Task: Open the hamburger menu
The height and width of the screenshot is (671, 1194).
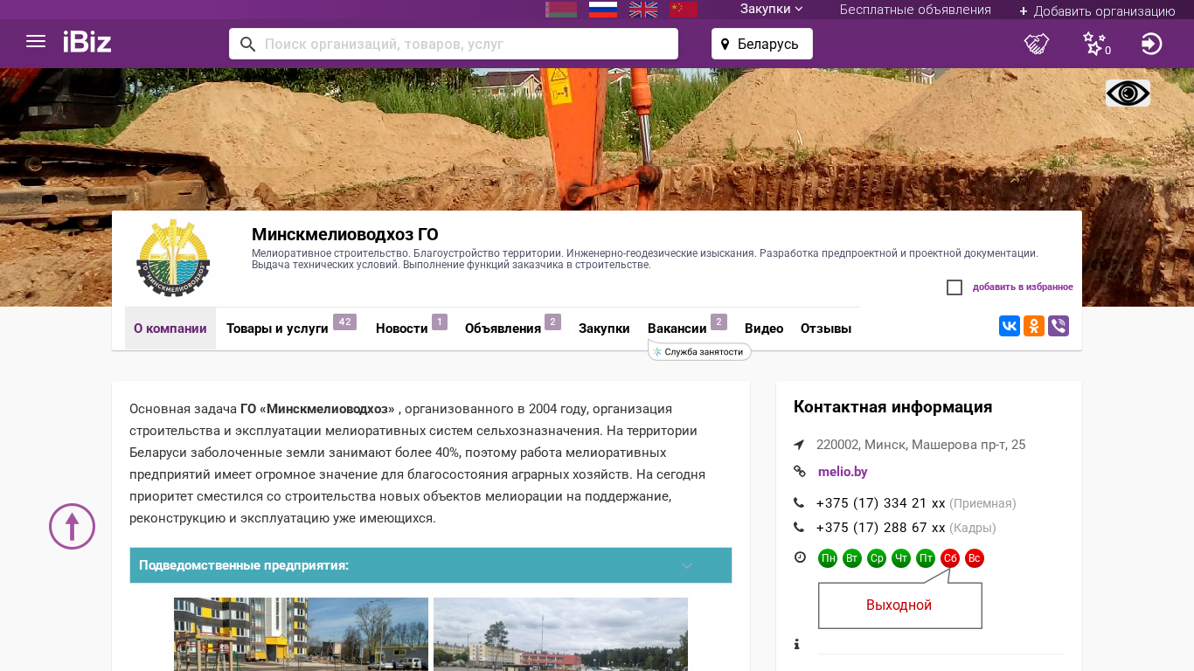Action: pos(36,42)
